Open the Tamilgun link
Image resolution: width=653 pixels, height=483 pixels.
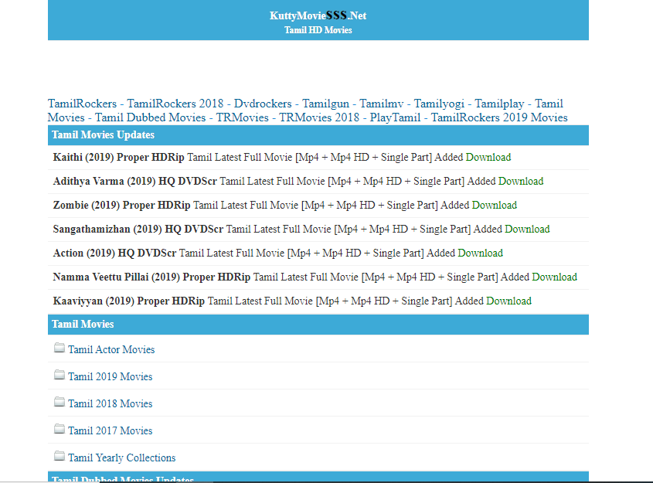(325, 104)
